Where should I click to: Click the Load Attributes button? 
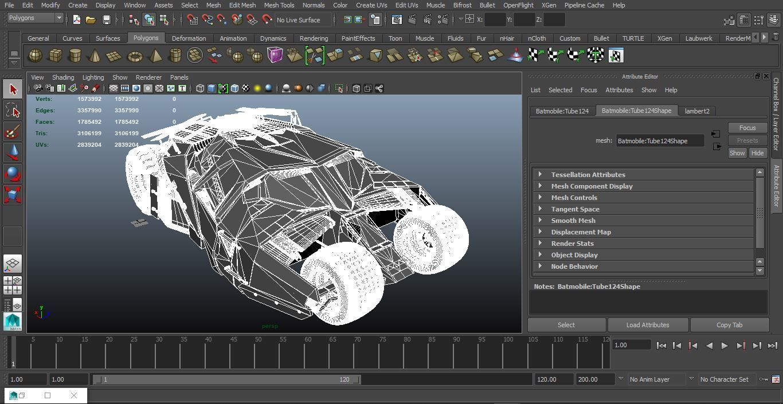[x=648, y=325]
